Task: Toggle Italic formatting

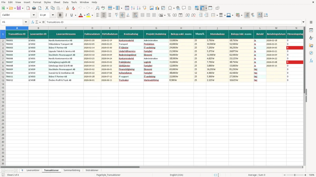Action: [66, 15]
